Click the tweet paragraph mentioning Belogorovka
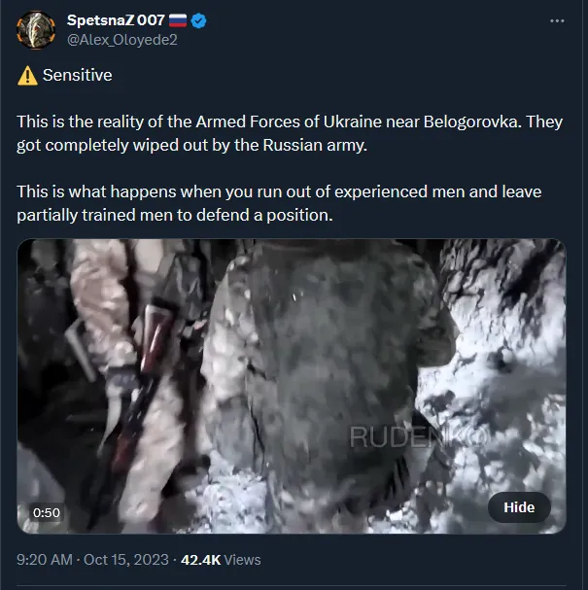Screen dimensions: 588x590 coord(290,133)
